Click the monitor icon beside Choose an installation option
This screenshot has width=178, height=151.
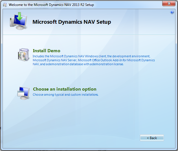(23, 93)
